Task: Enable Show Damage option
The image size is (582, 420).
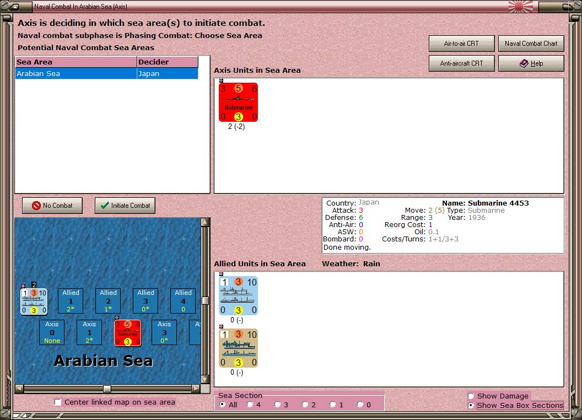Action: (x=471, y=396)
